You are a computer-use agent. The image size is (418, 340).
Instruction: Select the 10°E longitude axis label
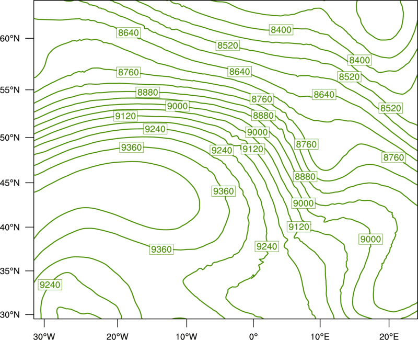pyautogui.click(x=320, y=336)
